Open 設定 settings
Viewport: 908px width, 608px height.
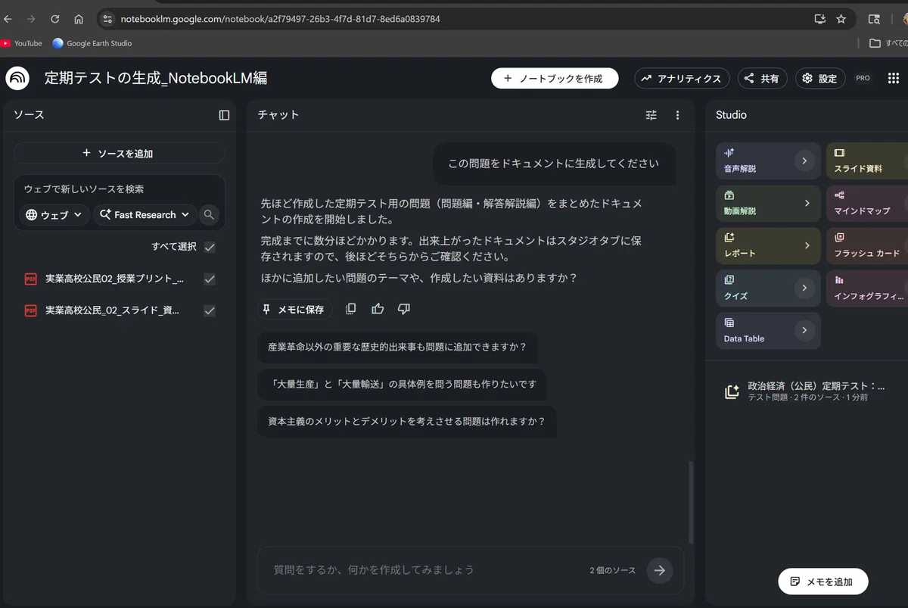[x=820, y=78]
